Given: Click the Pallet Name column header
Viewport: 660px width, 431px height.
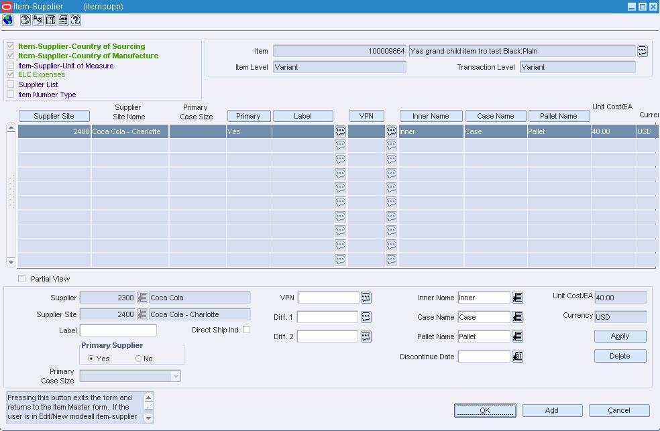Looking at the screenshot, I should [x=559, y=116].
